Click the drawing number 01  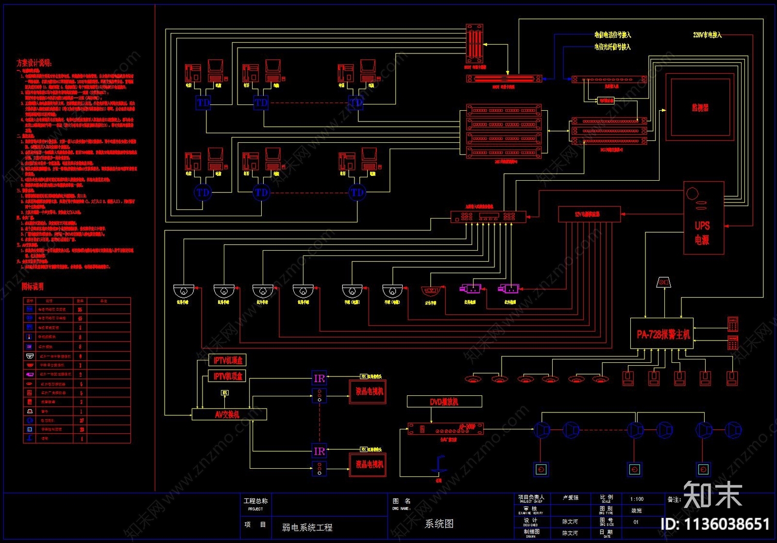point(636,522)
